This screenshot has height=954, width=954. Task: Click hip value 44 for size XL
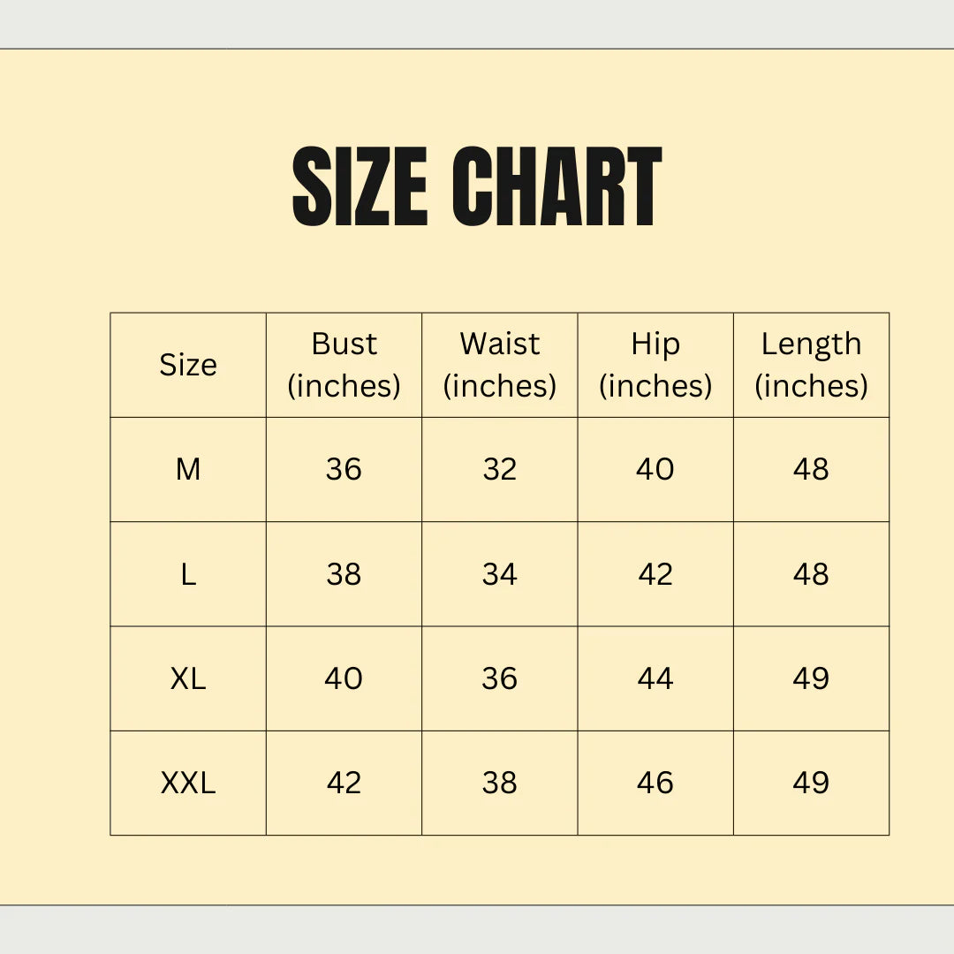coord(655,678)
